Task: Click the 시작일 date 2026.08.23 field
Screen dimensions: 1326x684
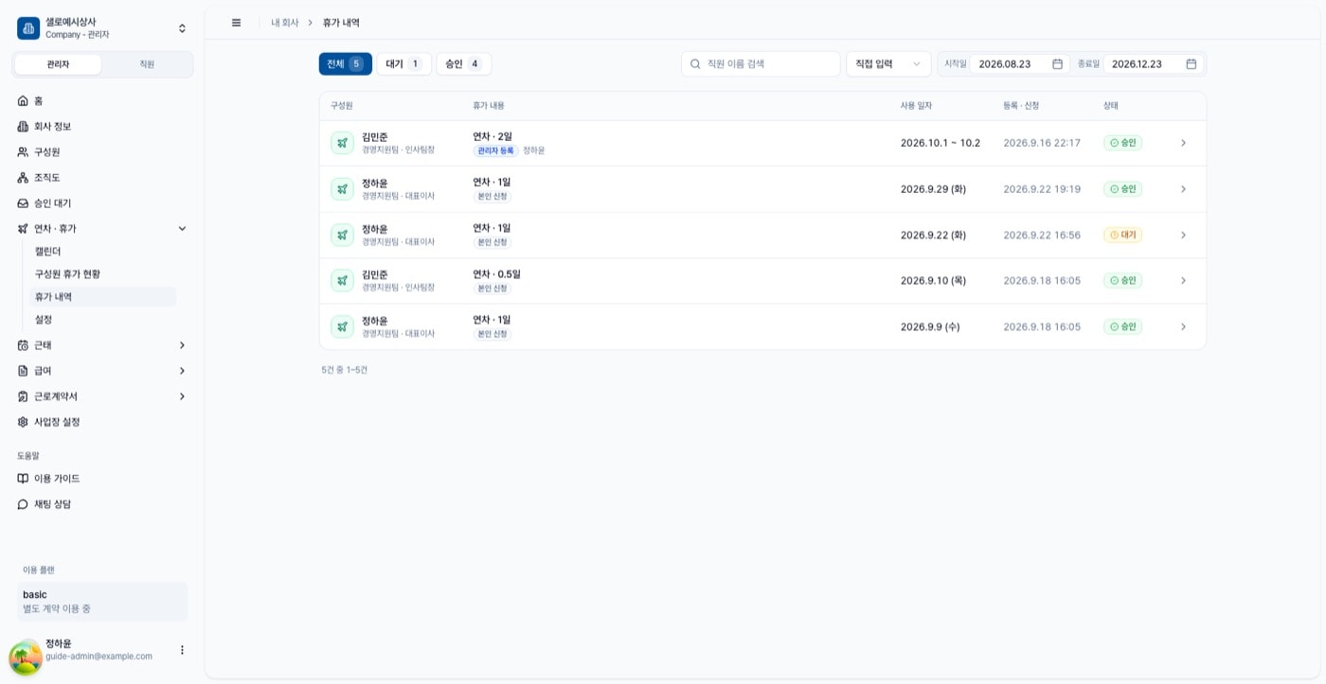Action: (x=1020, y=64)
